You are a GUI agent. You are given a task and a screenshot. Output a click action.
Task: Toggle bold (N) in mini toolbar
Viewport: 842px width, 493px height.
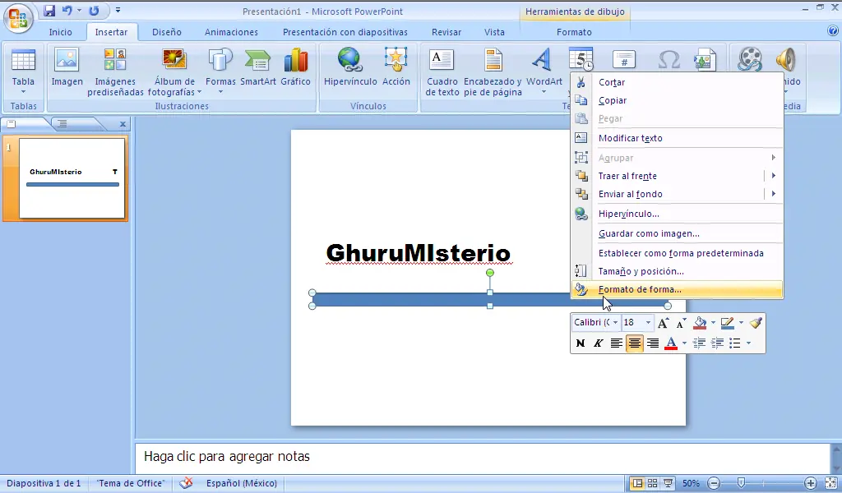[x=580, y=343]
